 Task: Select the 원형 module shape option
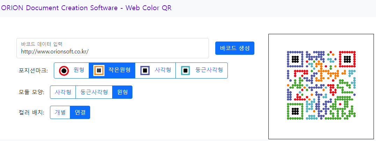tap(122, 92)
